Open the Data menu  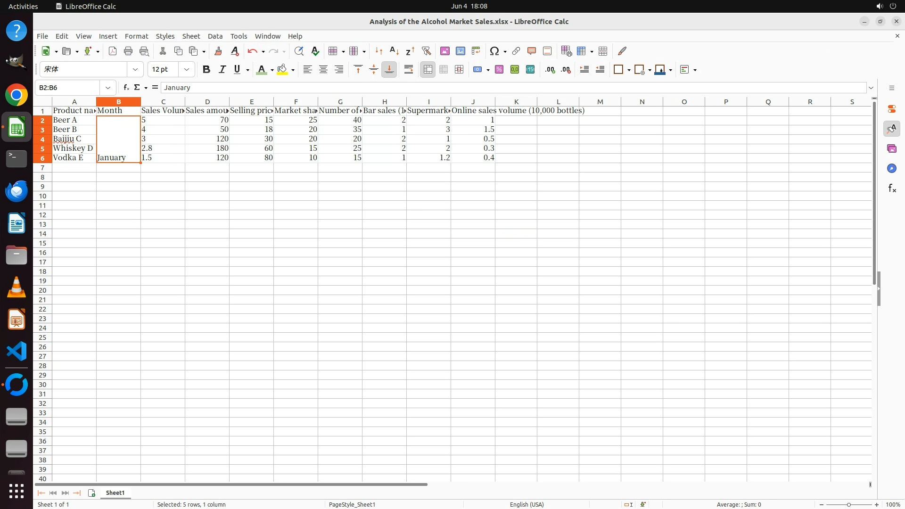tap(215, 36)
